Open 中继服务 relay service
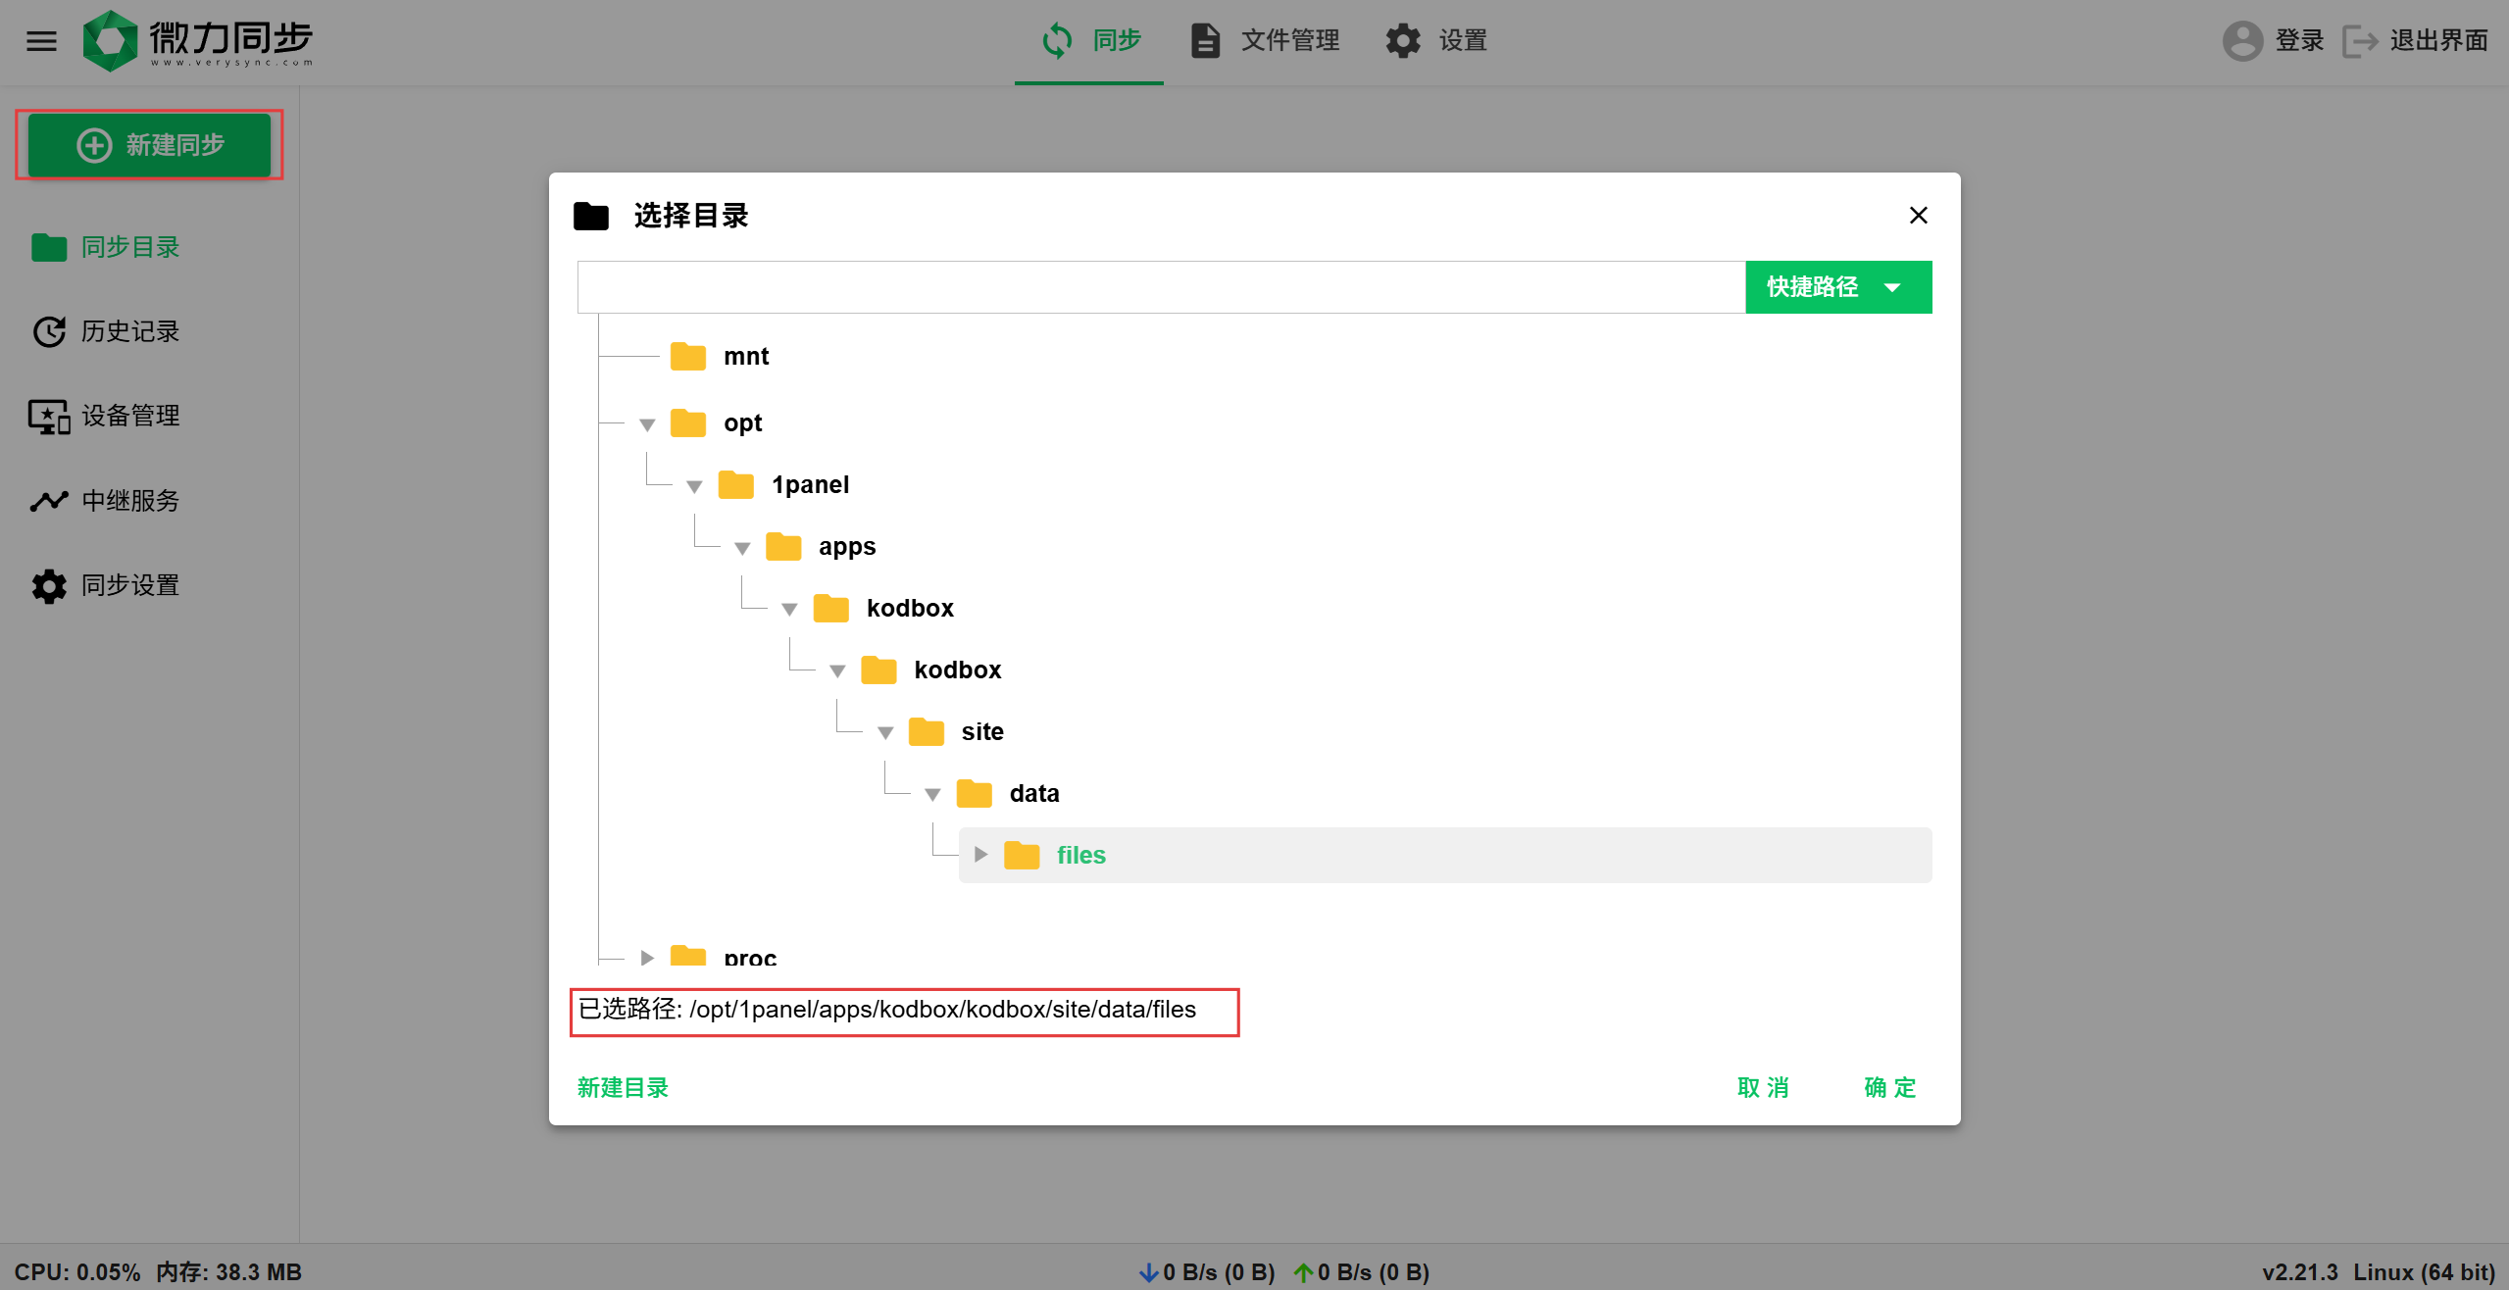The image size is (2509, 1290). 128,501
